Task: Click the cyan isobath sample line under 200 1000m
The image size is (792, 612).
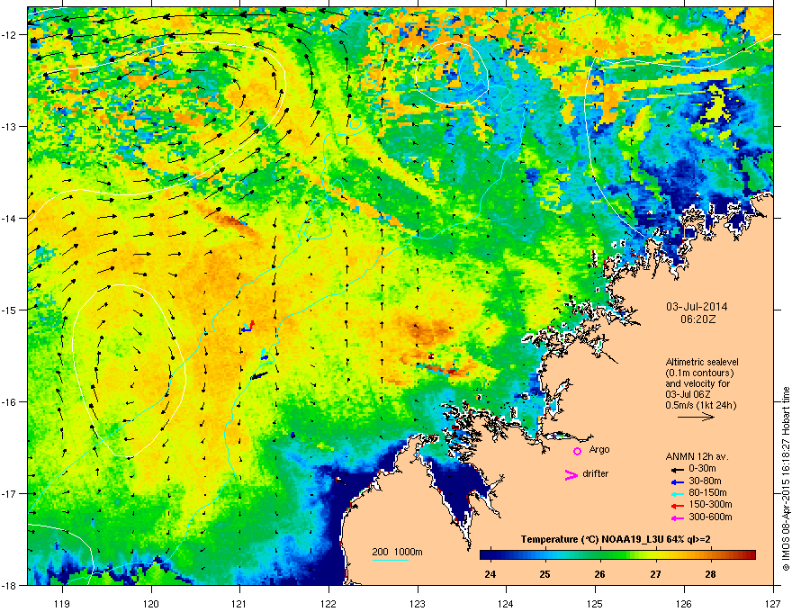Action: point(390,560)
